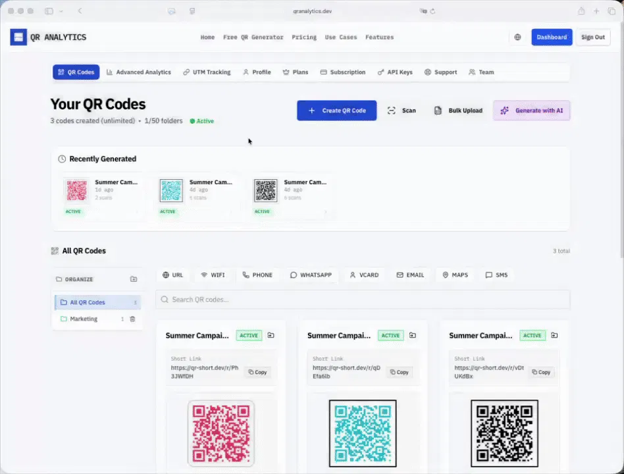
Task: Open the large pink QR code image
Action: [221, 433]
